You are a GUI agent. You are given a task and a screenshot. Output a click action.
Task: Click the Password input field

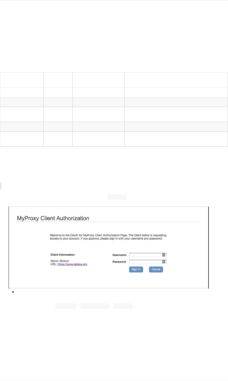[148, 262]
